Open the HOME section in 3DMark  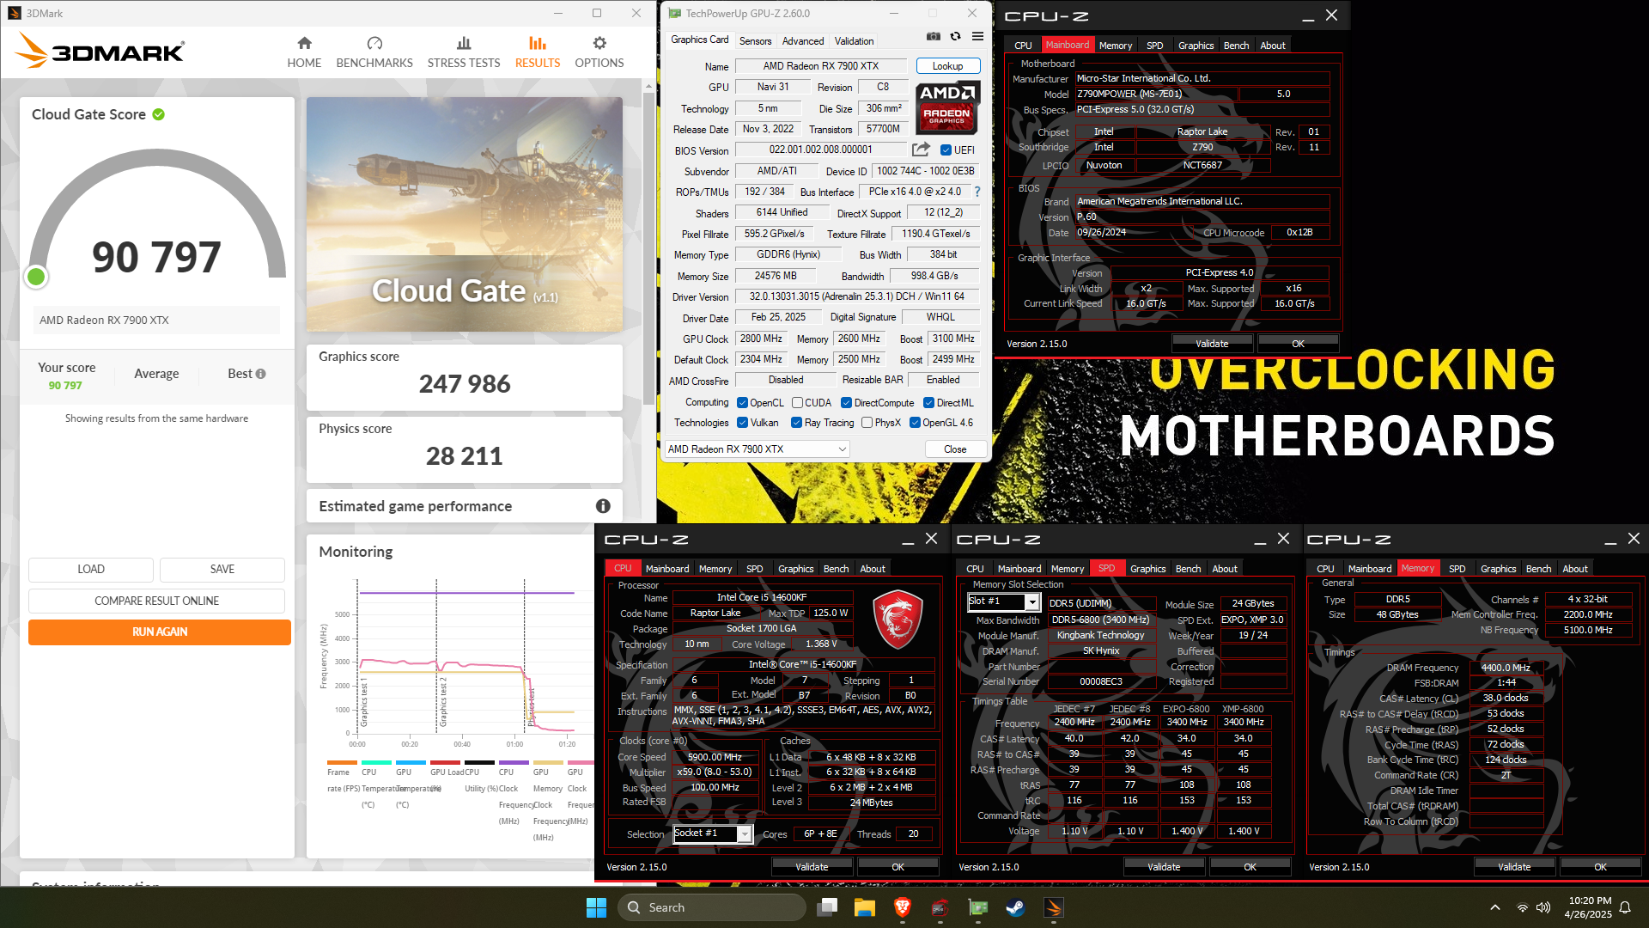click(304, 52)
